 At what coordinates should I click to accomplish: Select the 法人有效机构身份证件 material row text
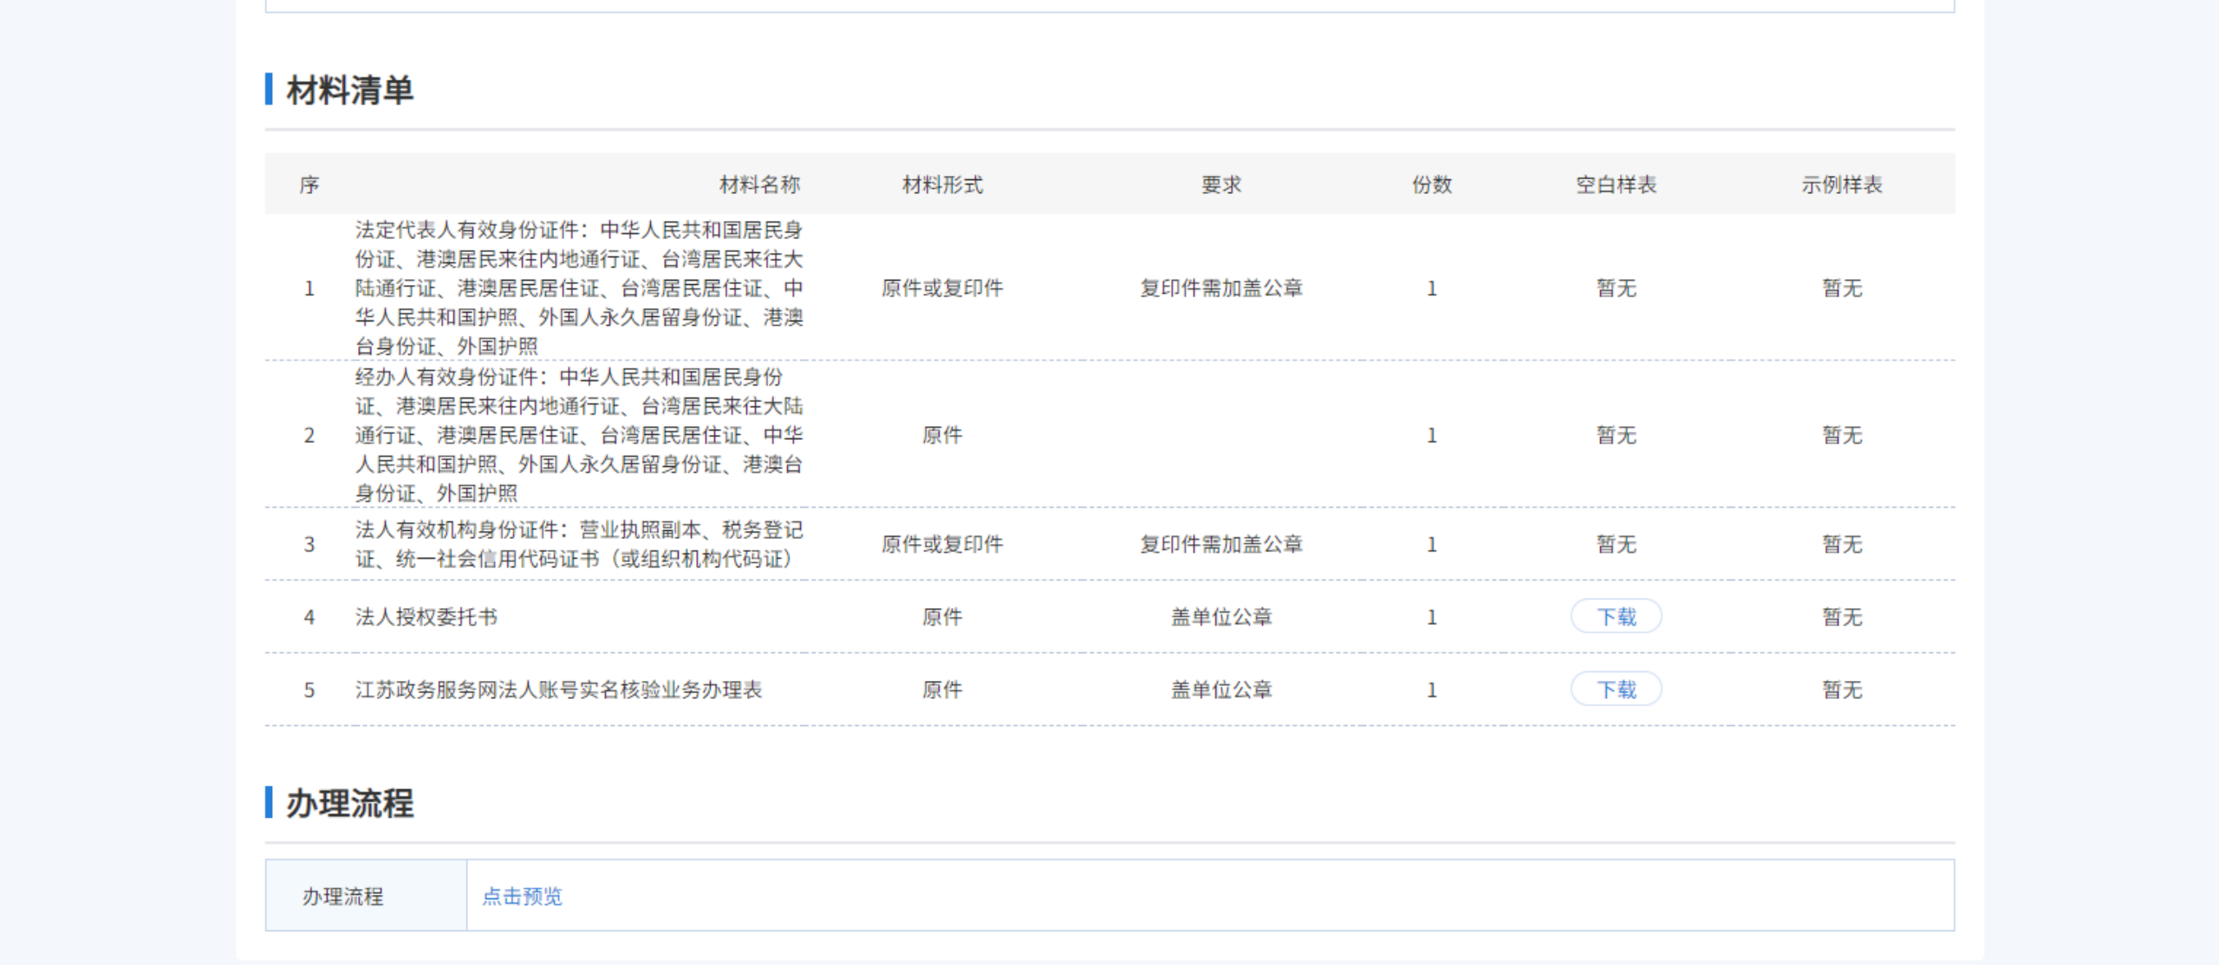pos(578,544)
